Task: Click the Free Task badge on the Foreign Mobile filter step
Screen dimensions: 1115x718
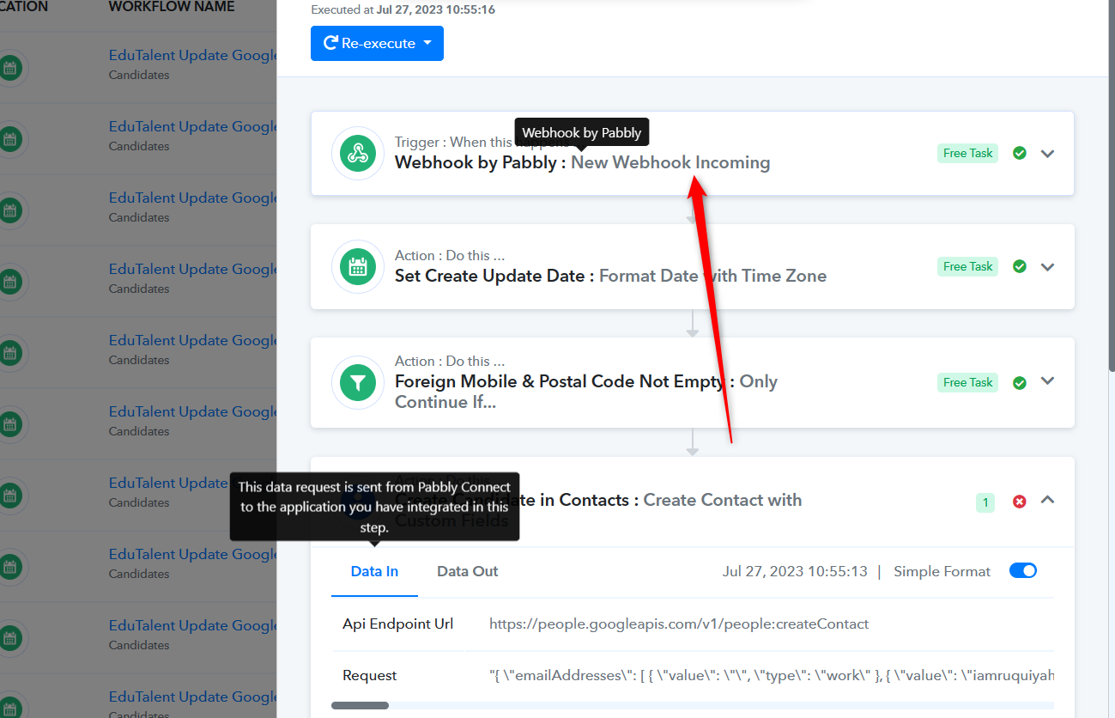Action: 967,382
